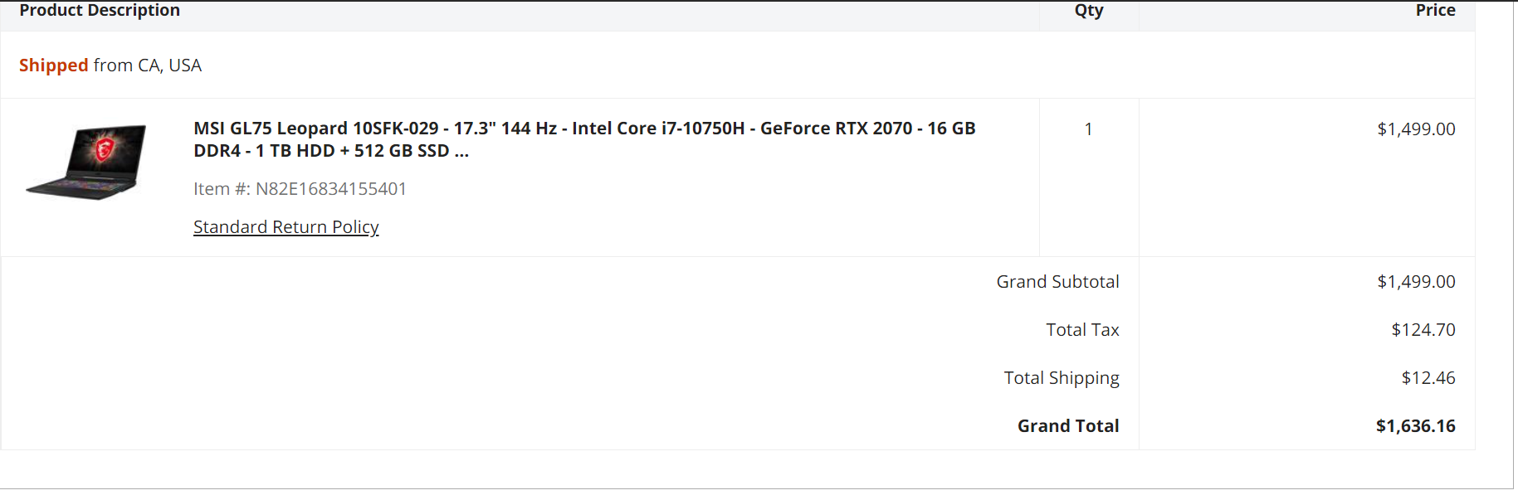1518x500 pixels.
Task: Click the 'from CA, USA' shipping origin text
Action: coord(147,66)
